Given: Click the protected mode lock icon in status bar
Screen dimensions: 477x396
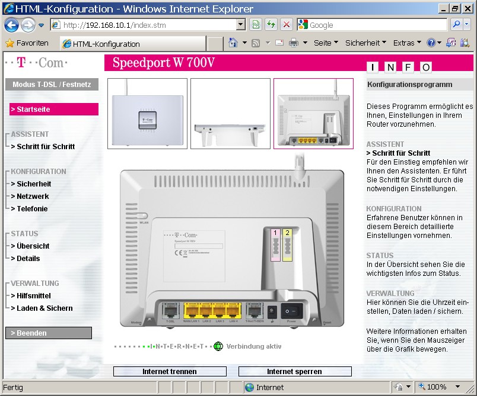Looking at the screenshot, I should click(398, 387).
